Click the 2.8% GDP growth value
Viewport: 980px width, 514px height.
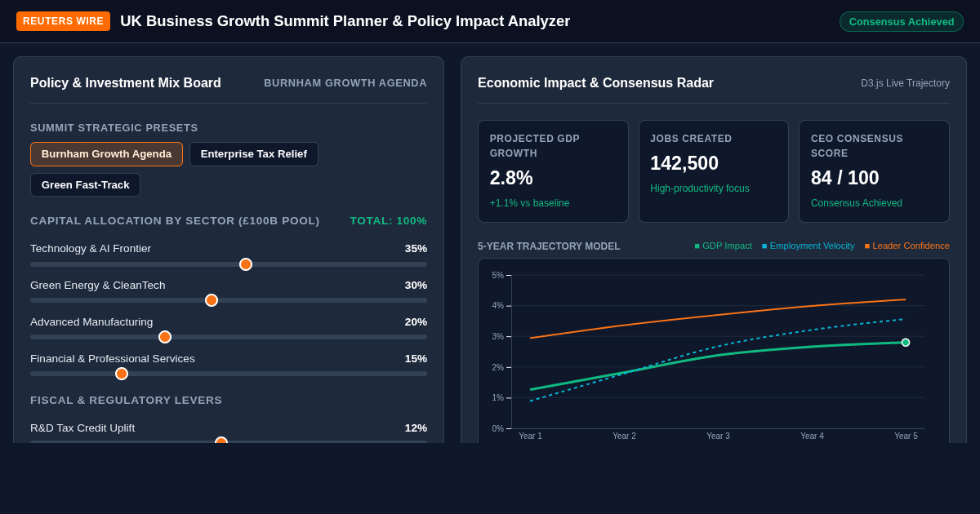[511, 178]
